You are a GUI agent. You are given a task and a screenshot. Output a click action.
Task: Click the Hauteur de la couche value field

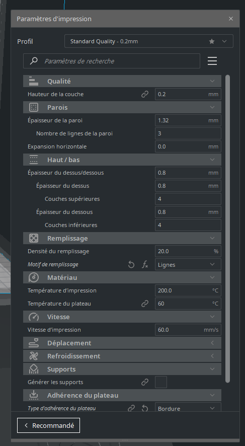click(x=188, y=94)
